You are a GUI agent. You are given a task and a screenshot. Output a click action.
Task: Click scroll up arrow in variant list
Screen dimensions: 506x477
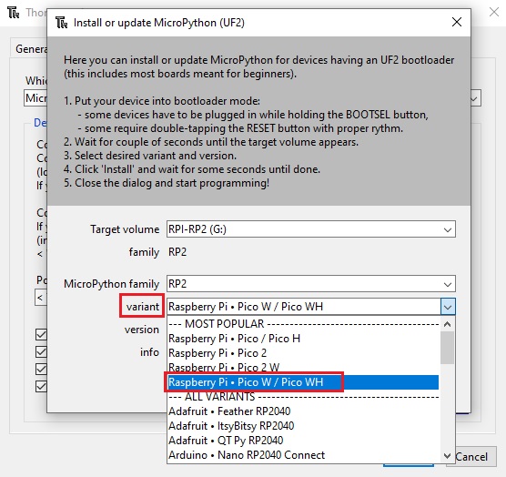447,324
